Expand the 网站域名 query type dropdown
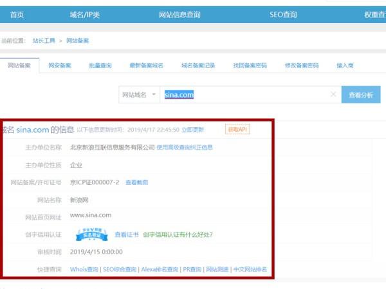386x289 pixels. (139, 94)
